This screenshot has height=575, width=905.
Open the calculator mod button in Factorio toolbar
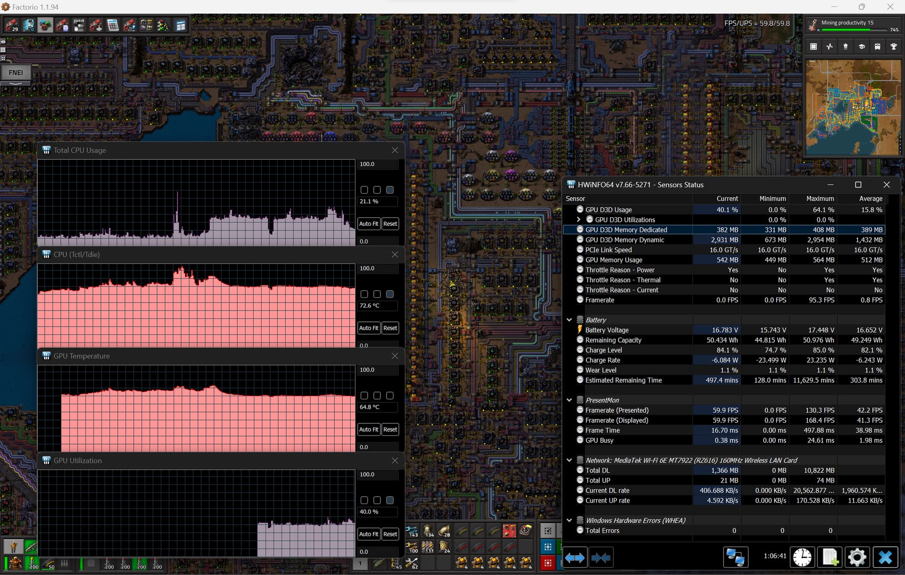click(113, 25)
